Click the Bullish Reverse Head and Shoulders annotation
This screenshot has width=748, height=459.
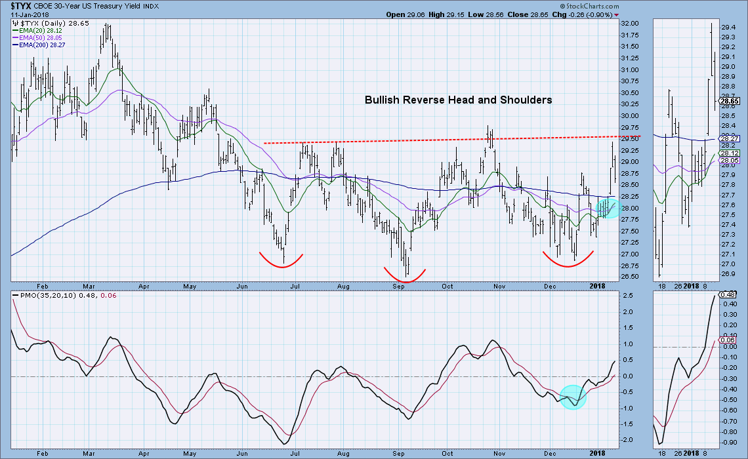(458, 100)
